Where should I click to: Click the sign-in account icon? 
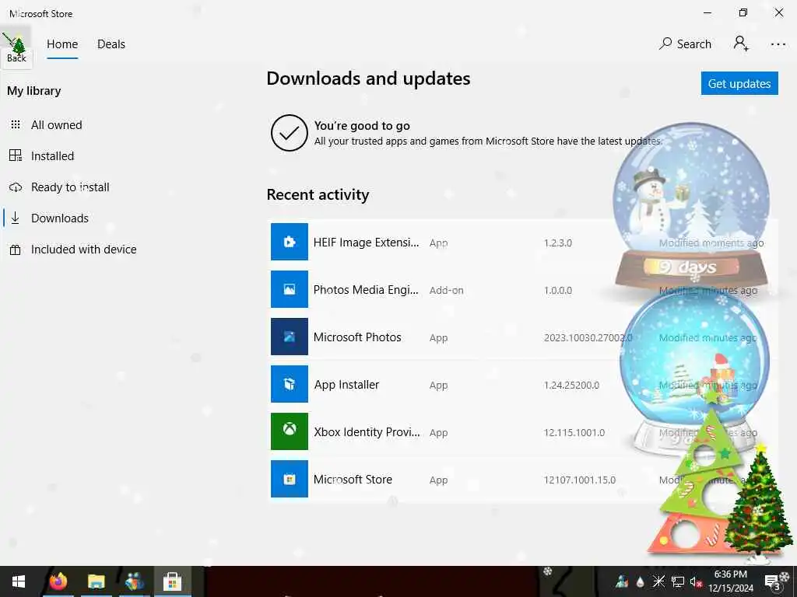[741, 44]
